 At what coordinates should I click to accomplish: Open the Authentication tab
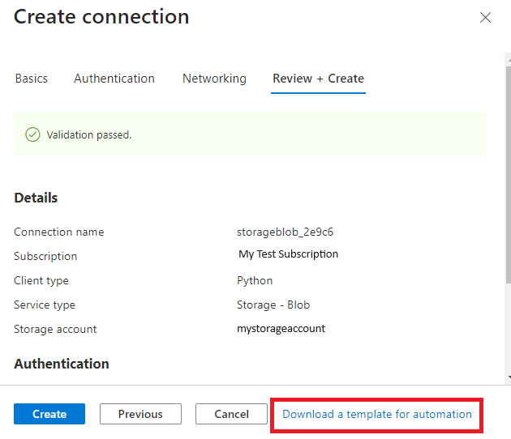tap(114, 79)
